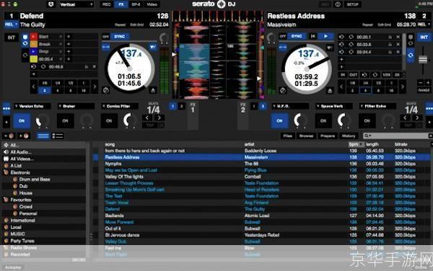Turn off the U.F.O. effect ON button
Screen dimensions: 433x271
click(279, 121)
